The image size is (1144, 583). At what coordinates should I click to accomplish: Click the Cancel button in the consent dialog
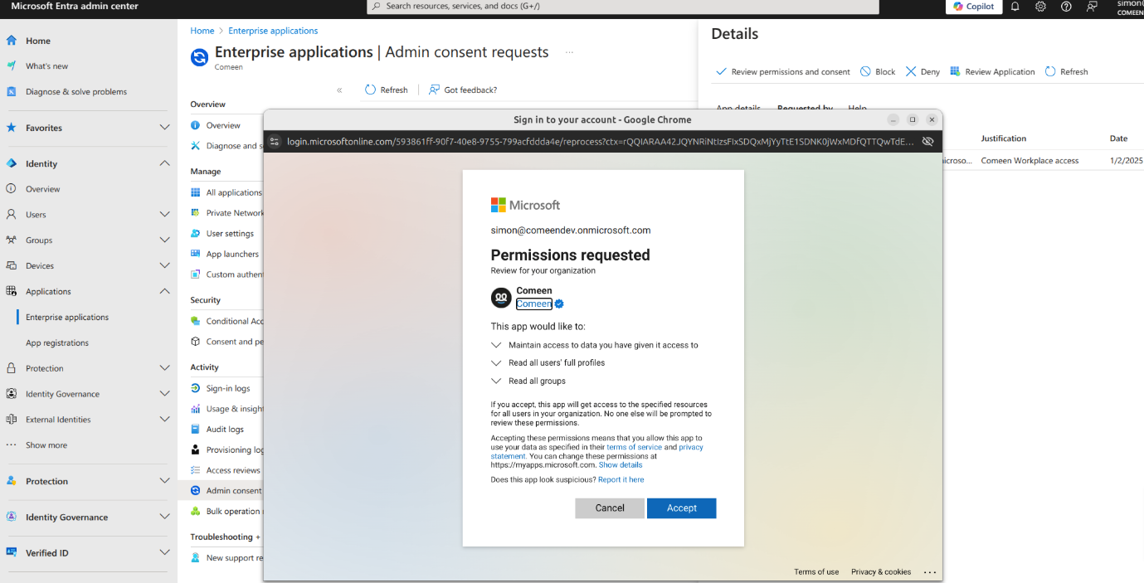pos(610,508)
